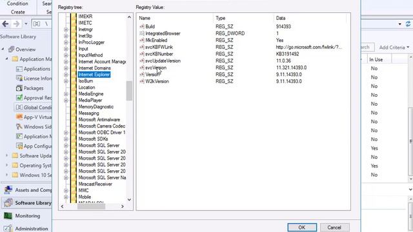Click the Operating Systems folder icon

15,166
